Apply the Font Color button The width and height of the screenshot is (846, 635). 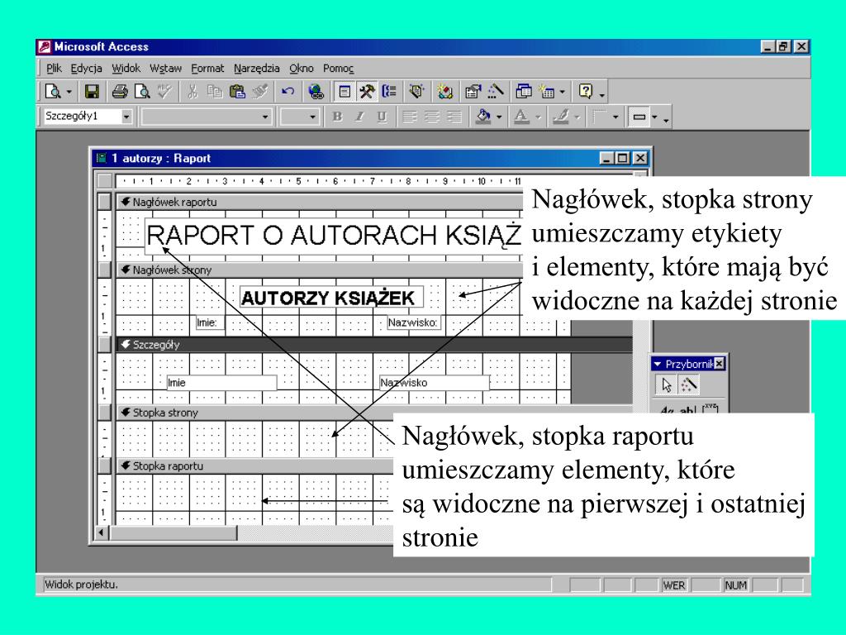coord(521,117)
